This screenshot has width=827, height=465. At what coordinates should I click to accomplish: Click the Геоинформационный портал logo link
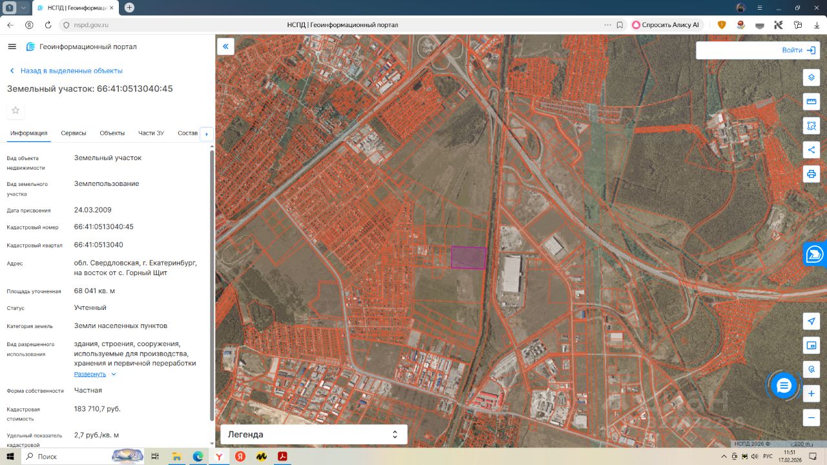81,46
